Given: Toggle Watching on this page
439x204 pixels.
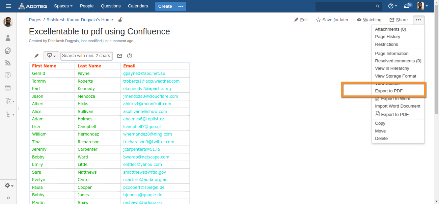Looking at the screenshot, I should point(369,20).
